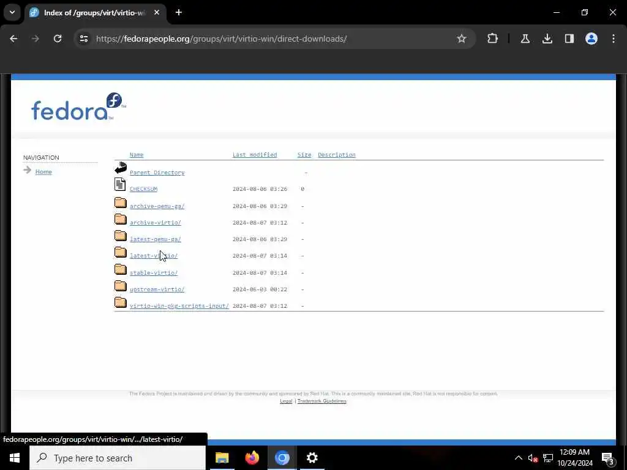This screenshot has height=470, width=627.
Task: Open the latest-qemu-ga/ folder link
Action: click(x=156, y=239)
